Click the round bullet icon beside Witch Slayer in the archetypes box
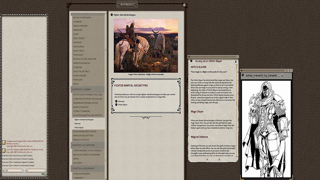Screen dimensions: 320x180 116,104
